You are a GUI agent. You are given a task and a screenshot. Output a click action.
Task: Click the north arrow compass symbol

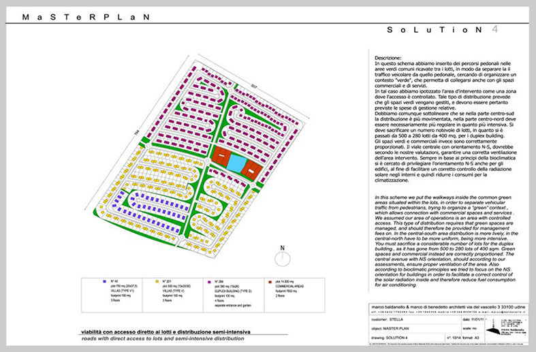pos(283,259)
